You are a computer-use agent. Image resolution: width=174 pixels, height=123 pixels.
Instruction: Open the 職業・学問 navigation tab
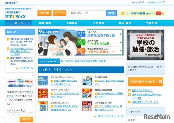pyautogui.click(x=45, y=23)
